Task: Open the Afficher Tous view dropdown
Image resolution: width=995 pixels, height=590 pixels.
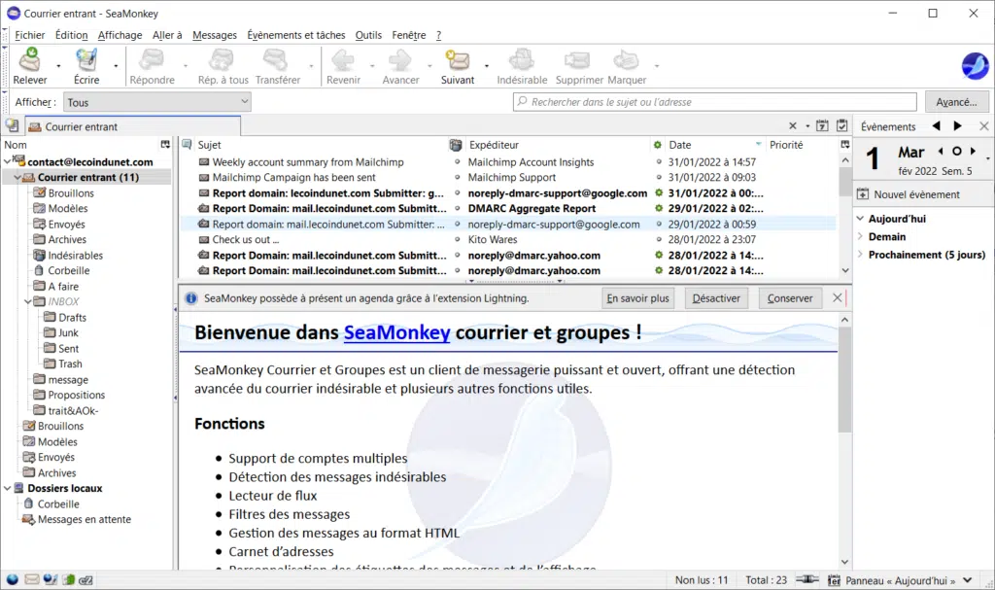Action: click(157, 102)
